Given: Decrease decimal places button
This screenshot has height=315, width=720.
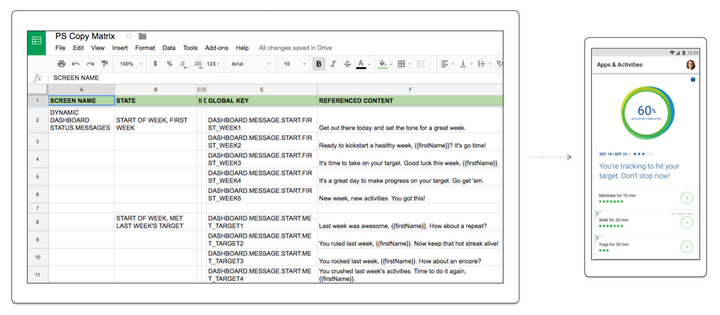Looking at the screenshot, I should (183, 64).
